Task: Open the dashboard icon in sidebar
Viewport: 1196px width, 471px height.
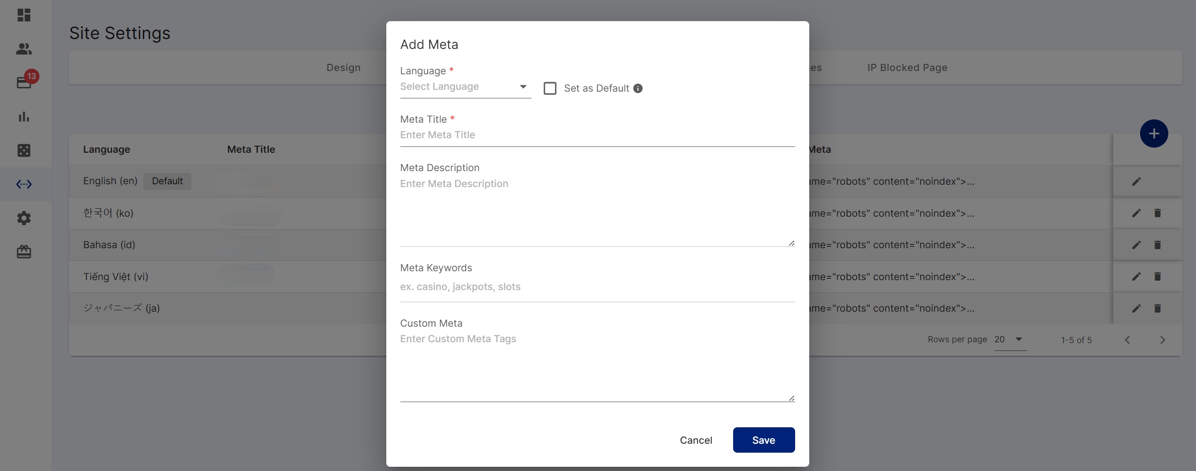Action: 24,15
